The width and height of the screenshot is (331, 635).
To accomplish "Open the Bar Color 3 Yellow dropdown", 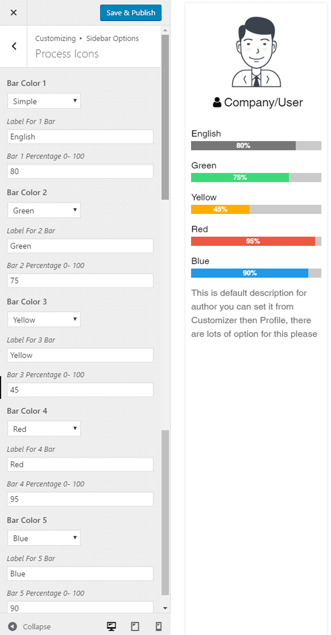I will [44, 319].
